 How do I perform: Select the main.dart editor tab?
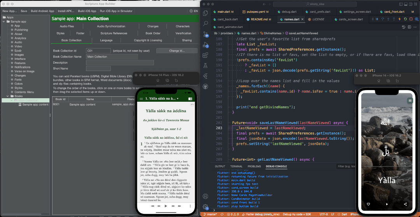[224, 12]
